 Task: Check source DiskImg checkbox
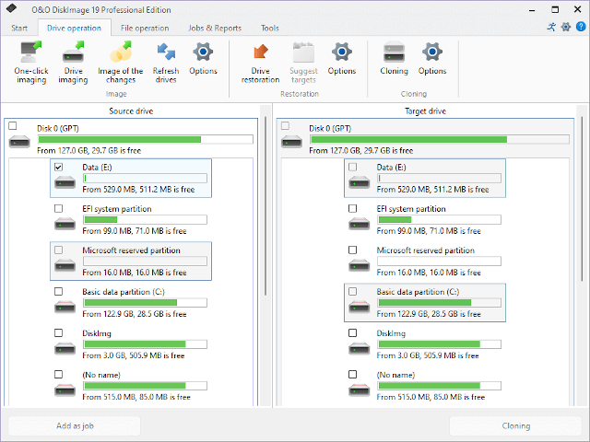pos(58,332)
